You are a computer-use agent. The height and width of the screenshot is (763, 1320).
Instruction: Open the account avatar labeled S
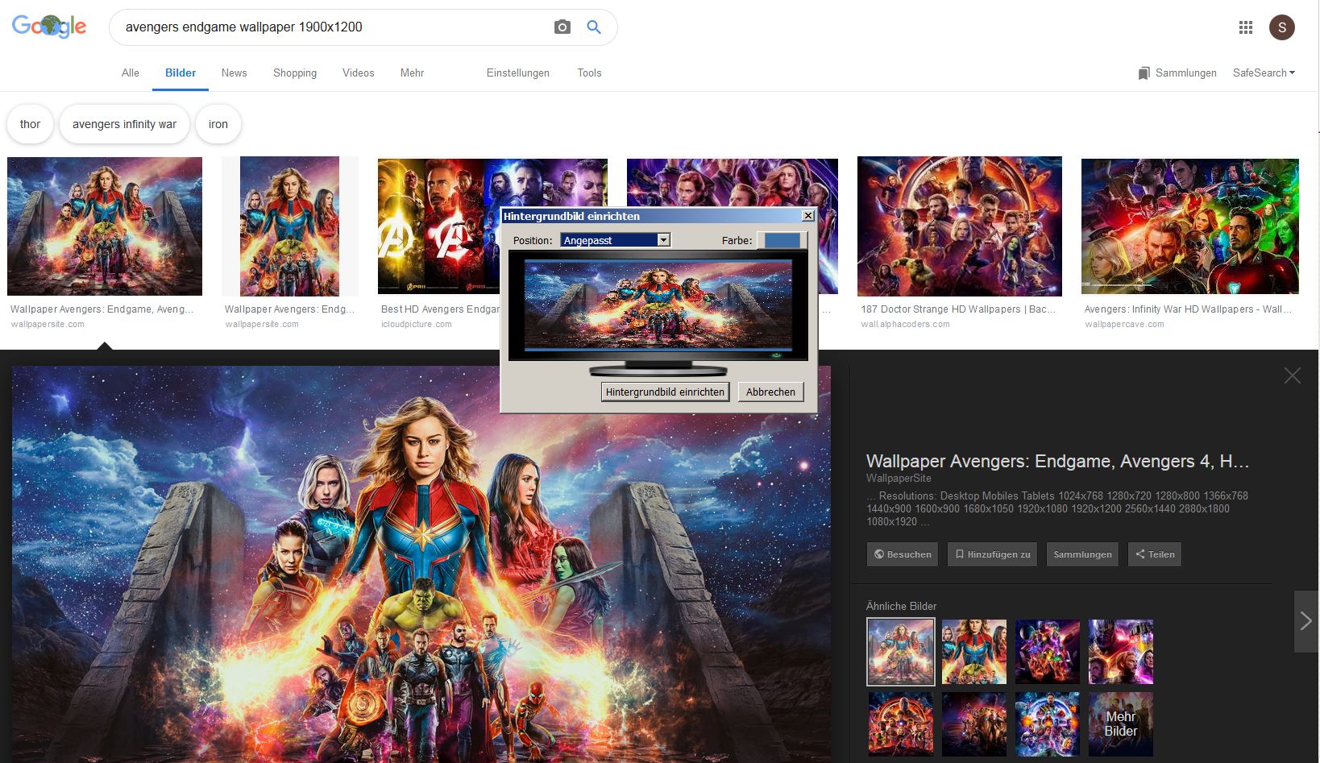pos(1282,27)
